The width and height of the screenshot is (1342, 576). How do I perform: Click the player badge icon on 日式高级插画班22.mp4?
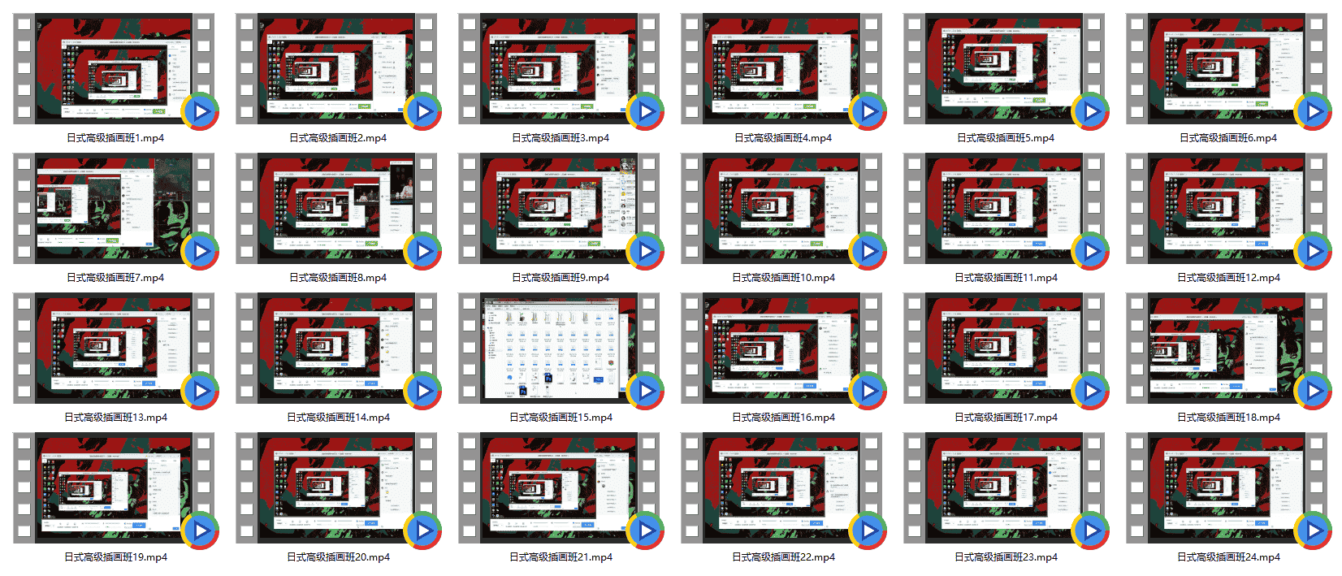click(868, 531)
